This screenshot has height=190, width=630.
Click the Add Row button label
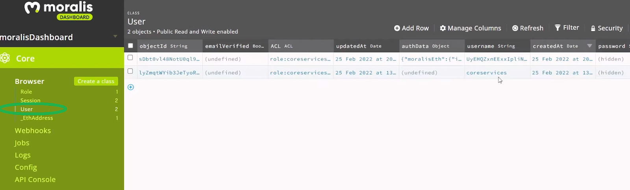[415, 28]
